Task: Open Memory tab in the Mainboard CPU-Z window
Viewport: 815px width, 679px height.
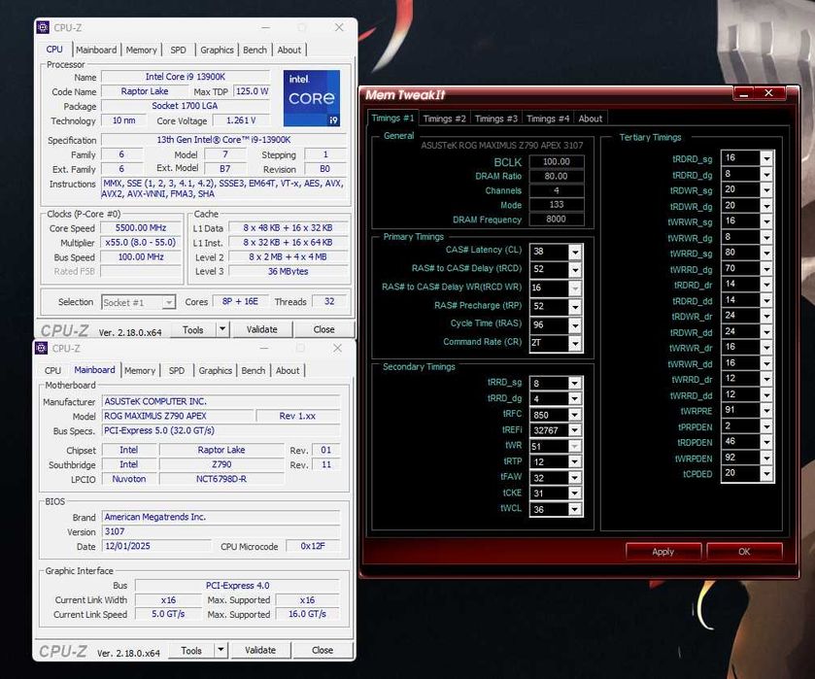Action: coord(140,371)
